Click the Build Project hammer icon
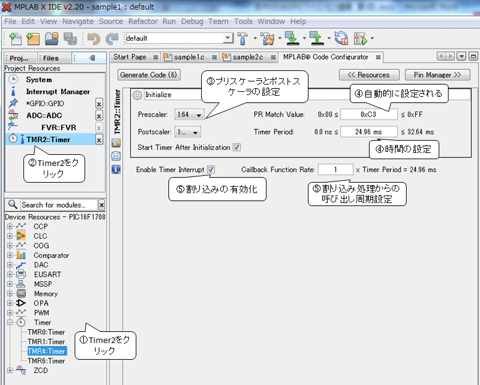The width and height of the screenshot is (480, 385). pos(242,38)
